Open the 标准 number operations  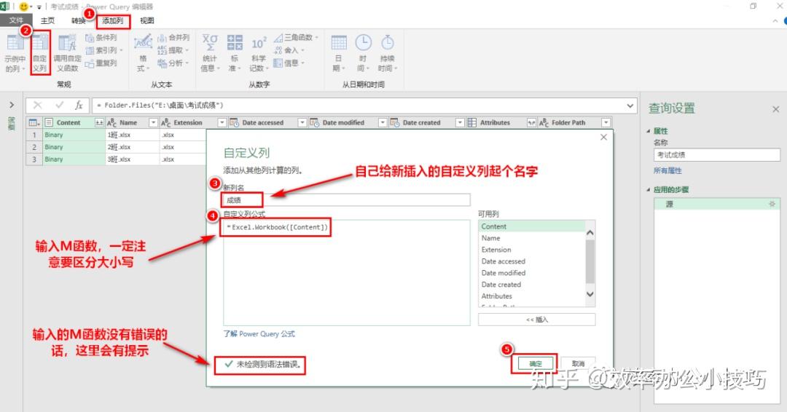(235, 52)
